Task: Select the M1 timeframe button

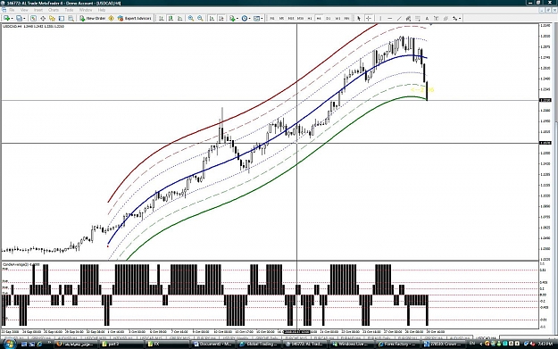Action: [272, 18]
